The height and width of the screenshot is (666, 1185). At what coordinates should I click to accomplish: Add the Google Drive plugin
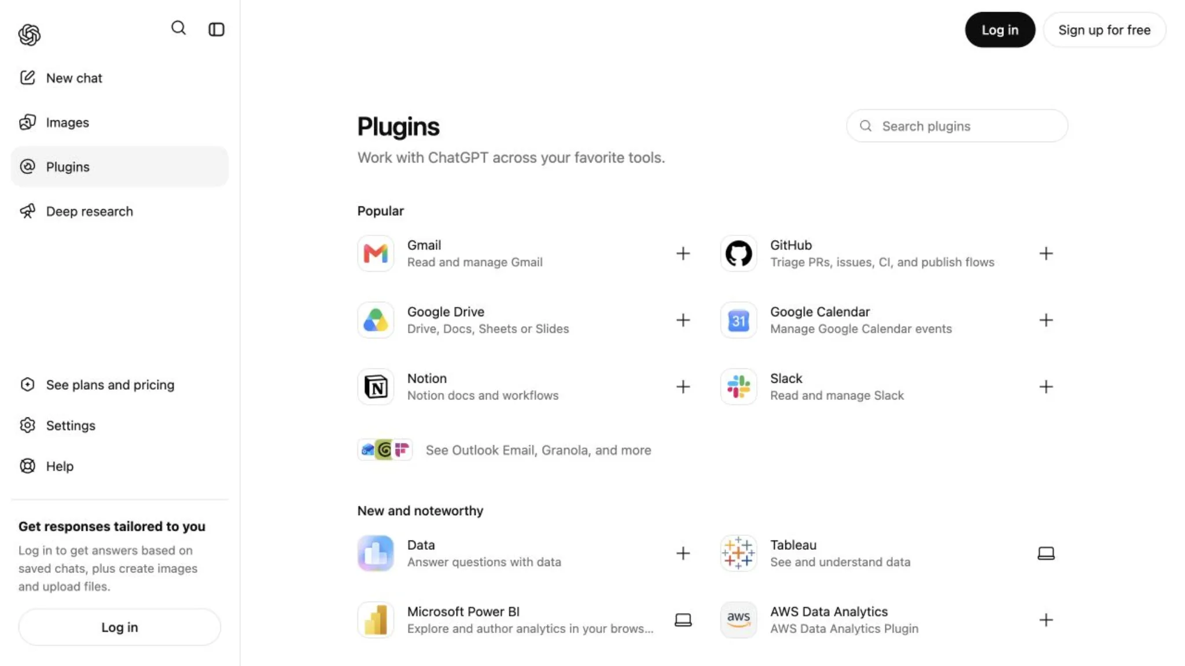[683, 320]
